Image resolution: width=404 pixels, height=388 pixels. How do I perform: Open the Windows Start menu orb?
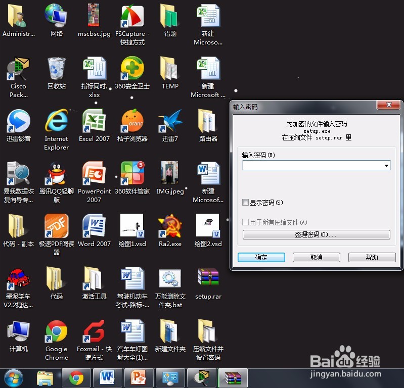[x=14, y=378]
